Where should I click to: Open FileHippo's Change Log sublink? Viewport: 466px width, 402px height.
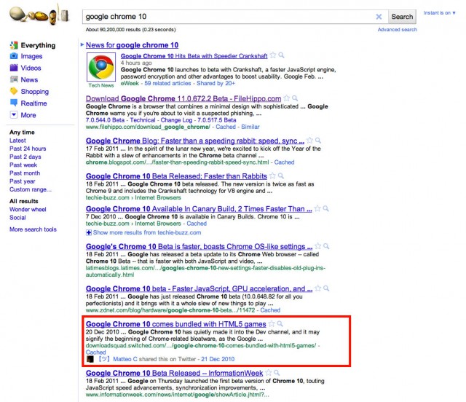176,120
